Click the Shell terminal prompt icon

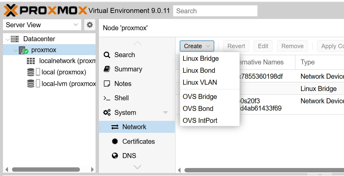pos(107,98)
